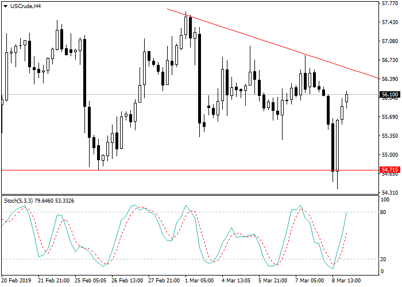Image resolution: width=402 pixels, height=287 pixels.
Task: Select the horizontal red support line
Action: pos(190,170)
